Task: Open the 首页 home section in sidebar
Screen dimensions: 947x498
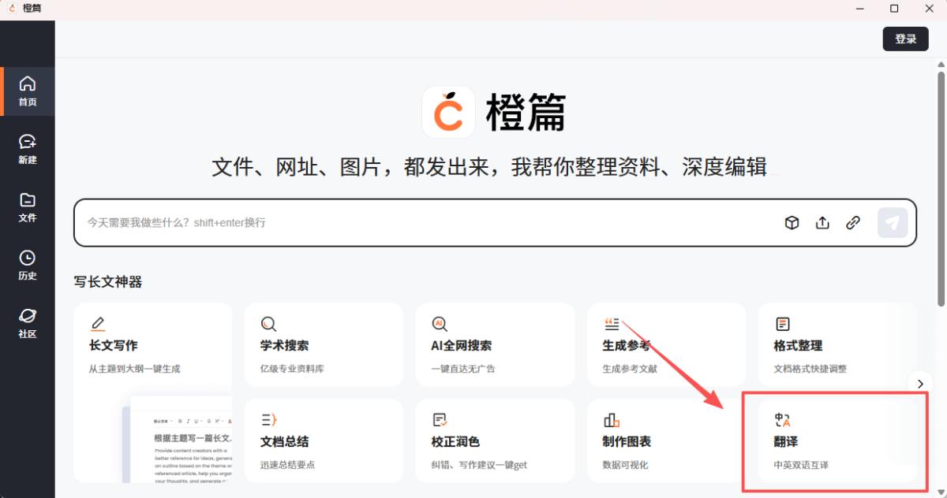Action: [x=28, y=91]
